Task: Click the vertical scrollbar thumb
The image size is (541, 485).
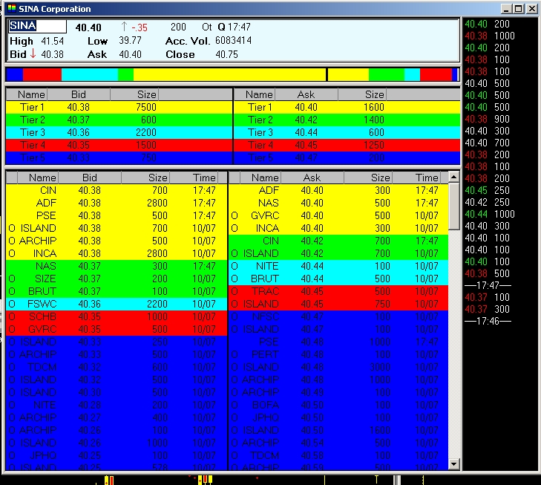Action: pyautogui.click(x=453, y=206)
